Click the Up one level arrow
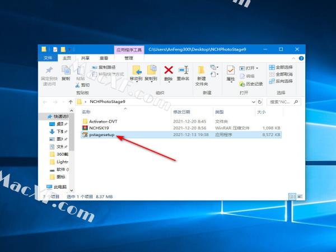Viewport: 336px width, 252px height. 71,102
